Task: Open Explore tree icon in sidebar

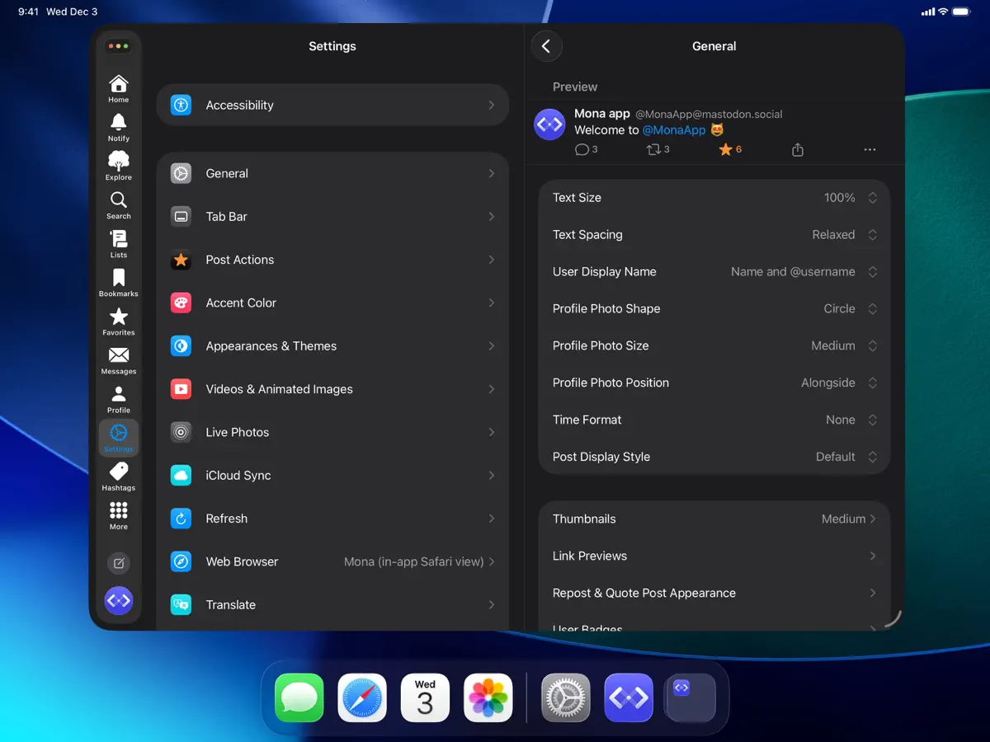Action: tap(119, 166)
